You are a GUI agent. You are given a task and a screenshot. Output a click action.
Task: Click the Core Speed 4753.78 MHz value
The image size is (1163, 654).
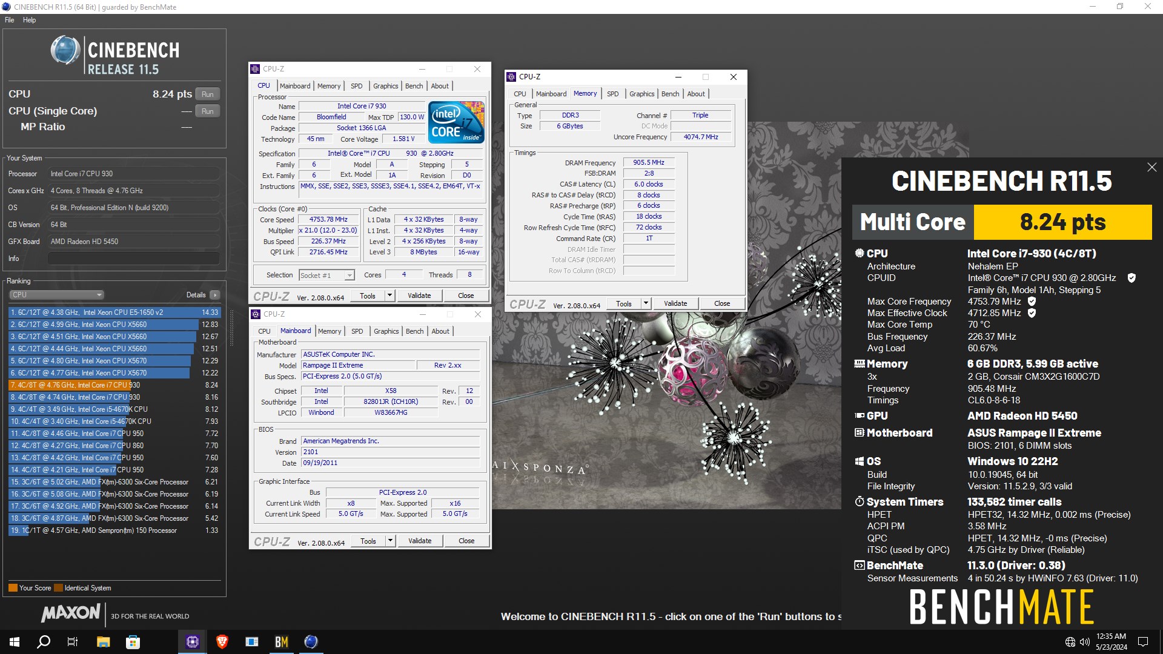tap(328, 220)
